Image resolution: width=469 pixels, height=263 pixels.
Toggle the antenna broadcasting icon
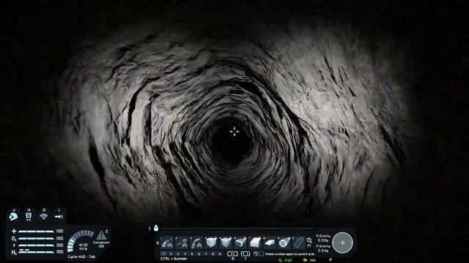coord(44,216)
